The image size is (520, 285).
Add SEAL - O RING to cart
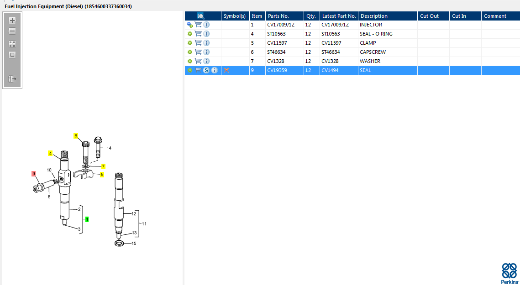pyautogui.click(x=198, y=34)
